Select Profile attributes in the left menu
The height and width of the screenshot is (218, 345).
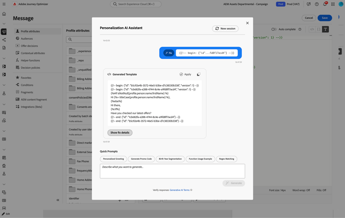click(x=38, y=31)
